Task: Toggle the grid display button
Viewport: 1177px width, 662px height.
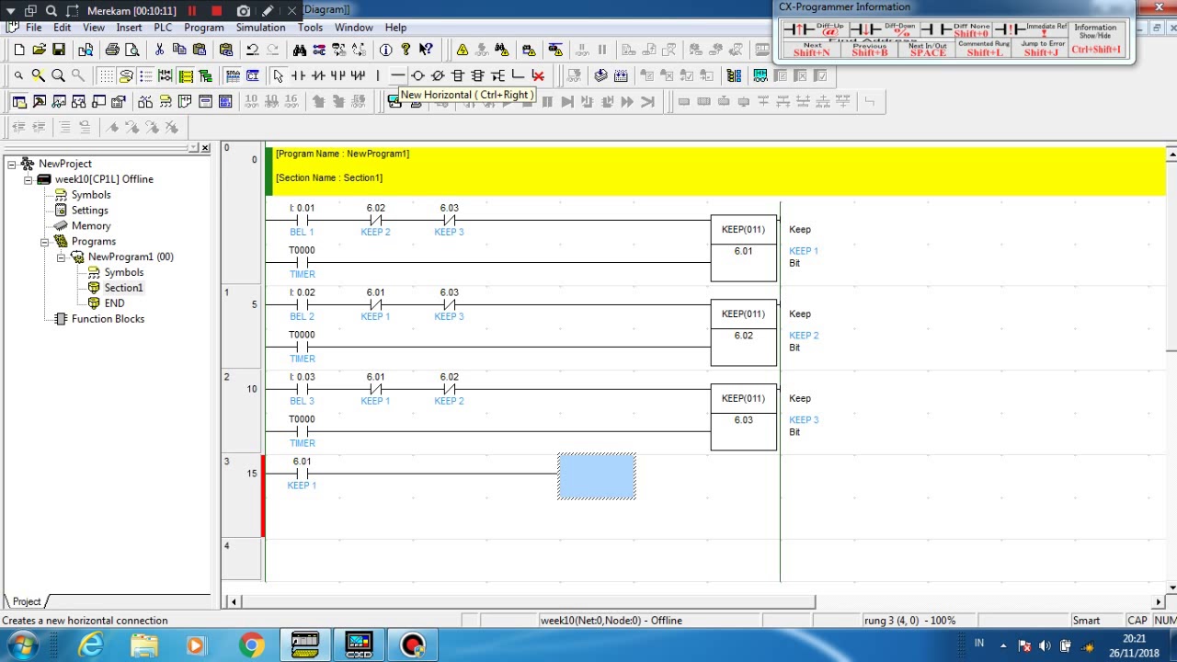Action: [x=107, y=75]
